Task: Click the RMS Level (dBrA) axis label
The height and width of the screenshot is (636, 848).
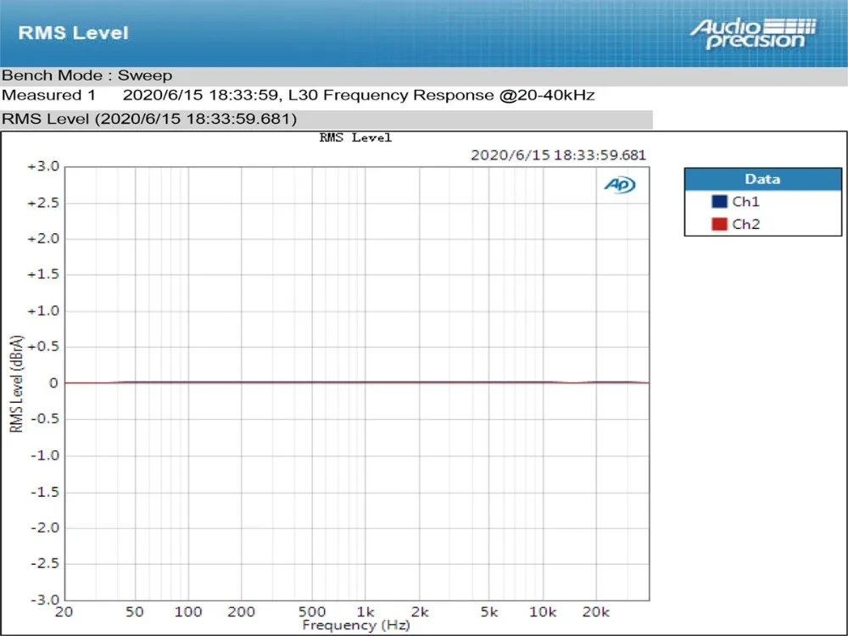Action: [x=17, y=384]
